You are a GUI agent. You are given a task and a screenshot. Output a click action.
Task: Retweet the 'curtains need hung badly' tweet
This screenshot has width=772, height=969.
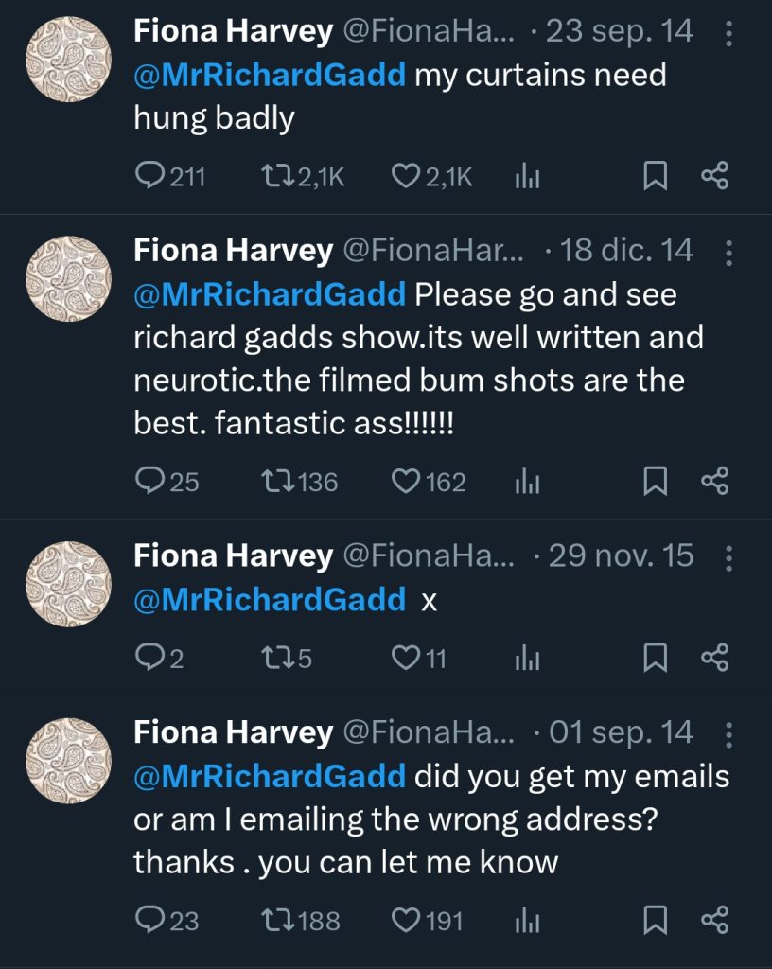[x=275, y=176]
